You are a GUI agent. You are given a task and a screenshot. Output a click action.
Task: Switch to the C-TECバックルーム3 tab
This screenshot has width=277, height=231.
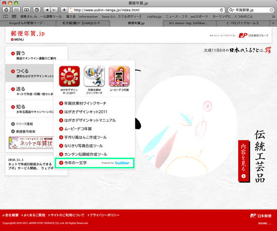click(242, 23)
